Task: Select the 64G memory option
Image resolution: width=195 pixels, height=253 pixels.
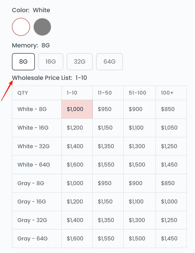Action: click(x=109, y=62)
